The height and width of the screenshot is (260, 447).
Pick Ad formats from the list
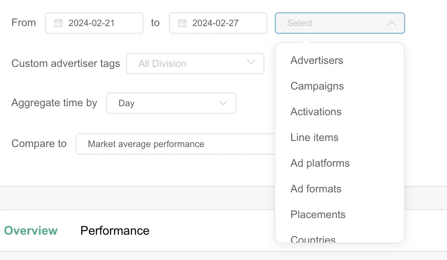pos(316,189)
